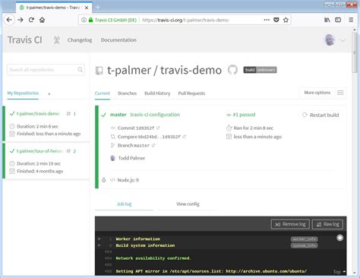Click the worker_info log tag
The image size is (360, 278).
pos(304,239)
